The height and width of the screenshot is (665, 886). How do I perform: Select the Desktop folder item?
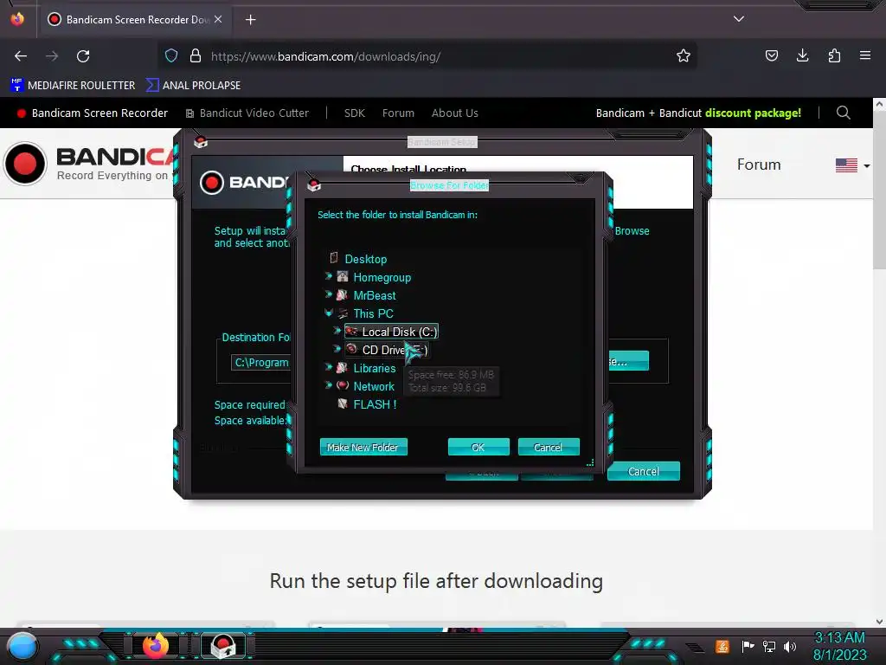(366, 259)
